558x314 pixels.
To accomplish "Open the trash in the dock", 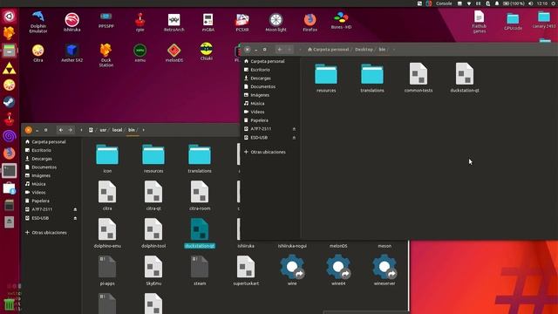I will 10,305.
